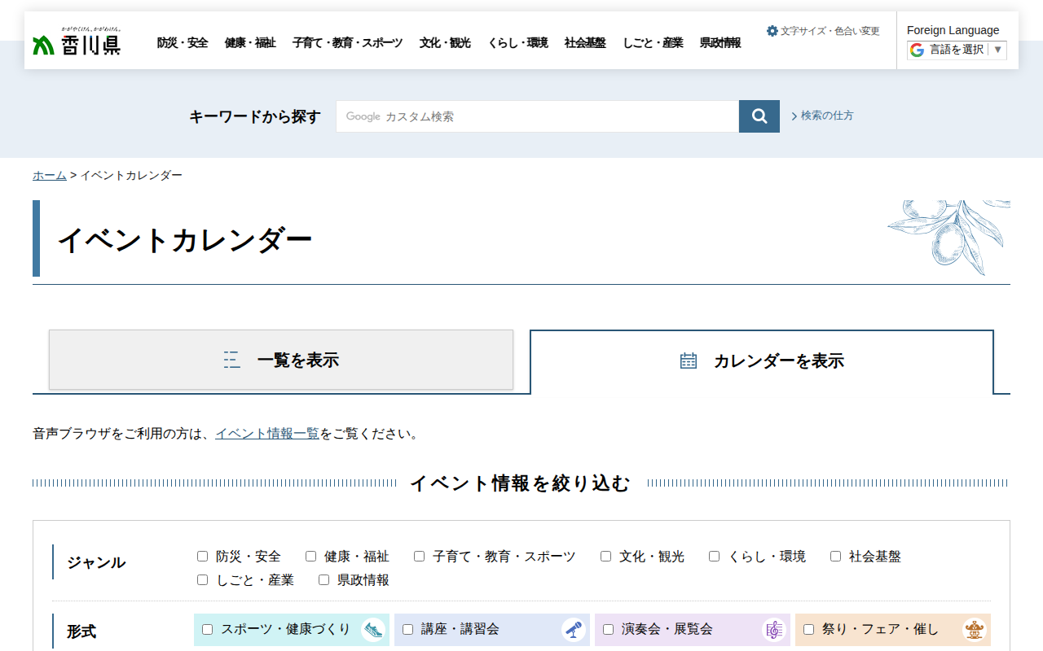Click the calendar icon on カレンダーを表示 tab
Screen dimensions: 1043x651
pos(689,360)
